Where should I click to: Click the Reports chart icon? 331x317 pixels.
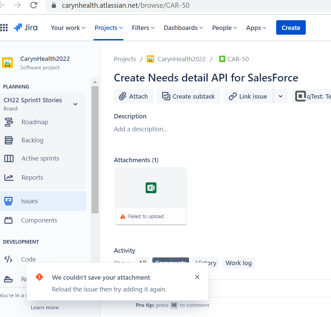point(9,178)
